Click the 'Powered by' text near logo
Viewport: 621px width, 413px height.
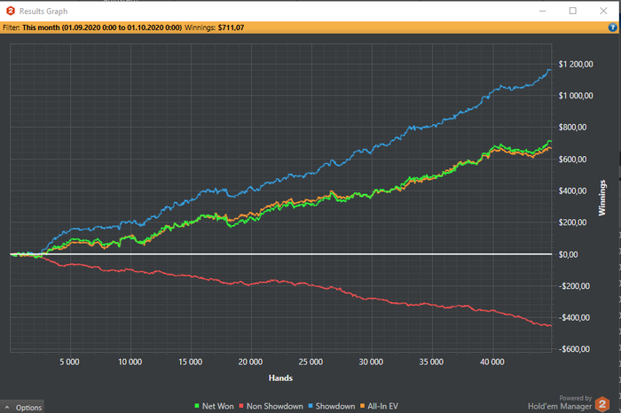click(576, 398)
